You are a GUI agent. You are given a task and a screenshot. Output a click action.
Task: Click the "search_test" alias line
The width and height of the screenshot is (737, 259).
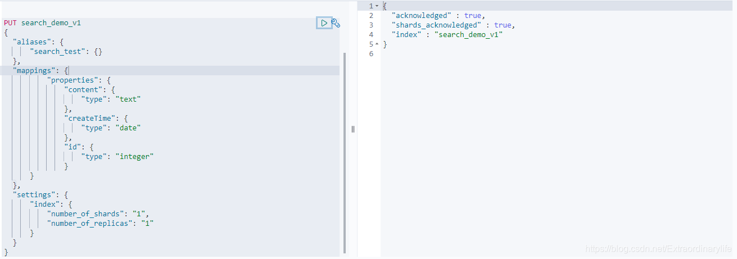[66, 52]
